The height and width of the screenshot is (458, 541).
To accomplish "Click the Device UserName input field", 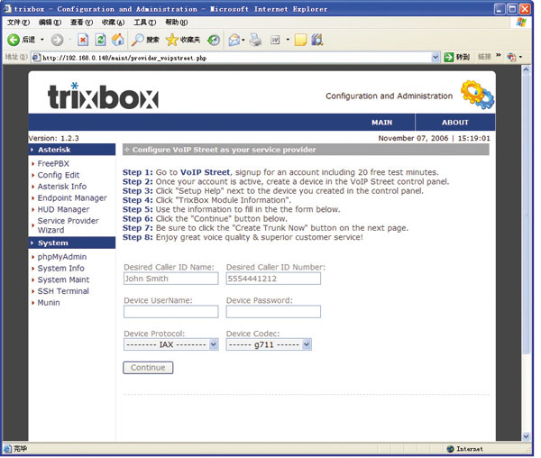I will click(170, 312).
